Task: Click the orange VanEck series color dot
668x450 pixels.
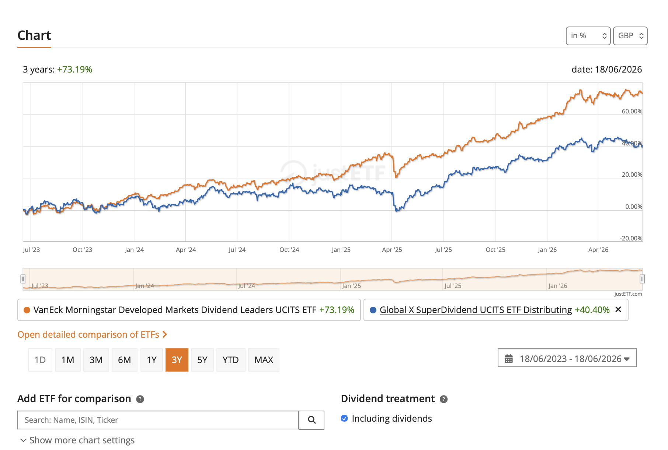Action: [x=27, y=310]
